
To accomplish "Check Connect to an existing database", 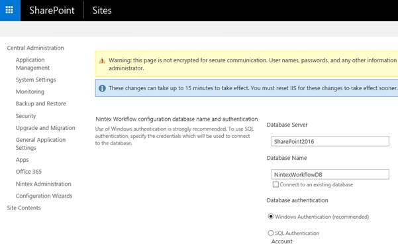I will click(275, 184).
